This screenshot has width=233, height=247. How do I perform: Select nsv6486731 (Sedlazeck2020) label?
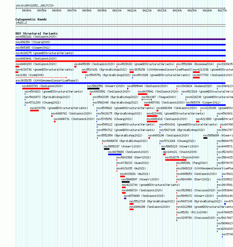tap(74, 119)
